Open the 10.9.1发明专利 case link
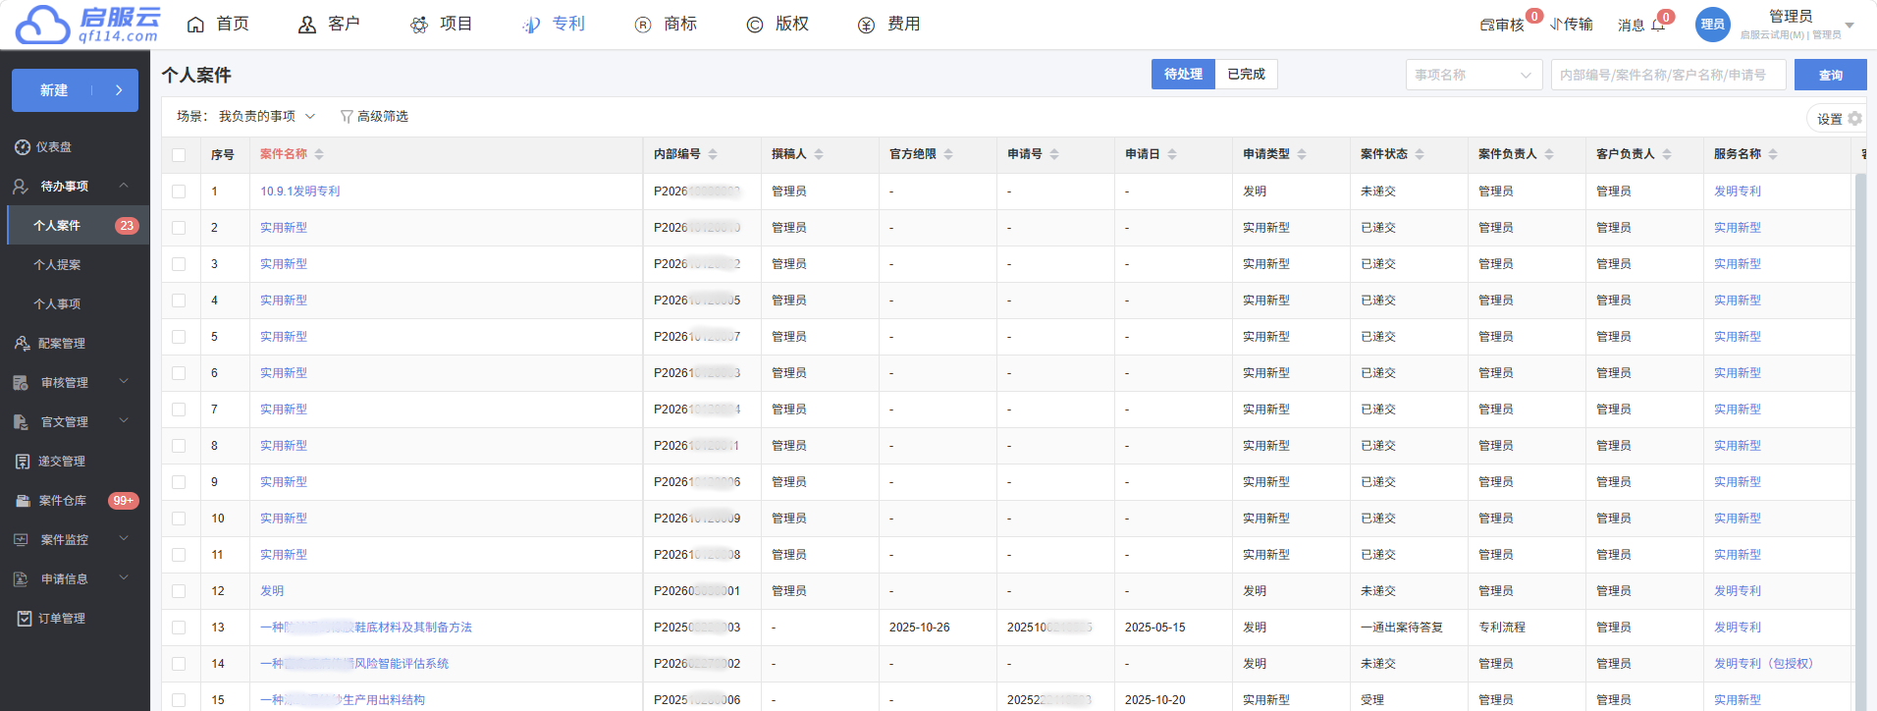This screenshot has height=711, width=1877. [300, 191]
